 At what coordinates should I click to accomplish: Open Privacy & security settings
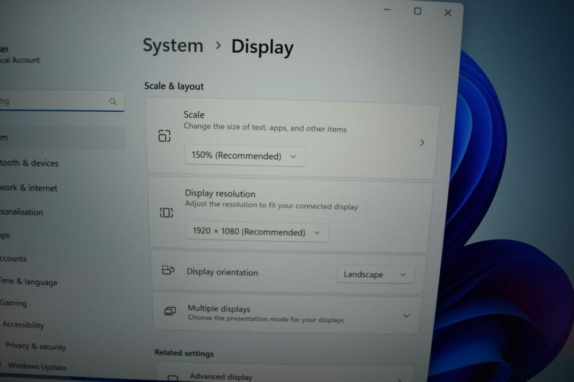pyautogui.click(x=36, y=346)
